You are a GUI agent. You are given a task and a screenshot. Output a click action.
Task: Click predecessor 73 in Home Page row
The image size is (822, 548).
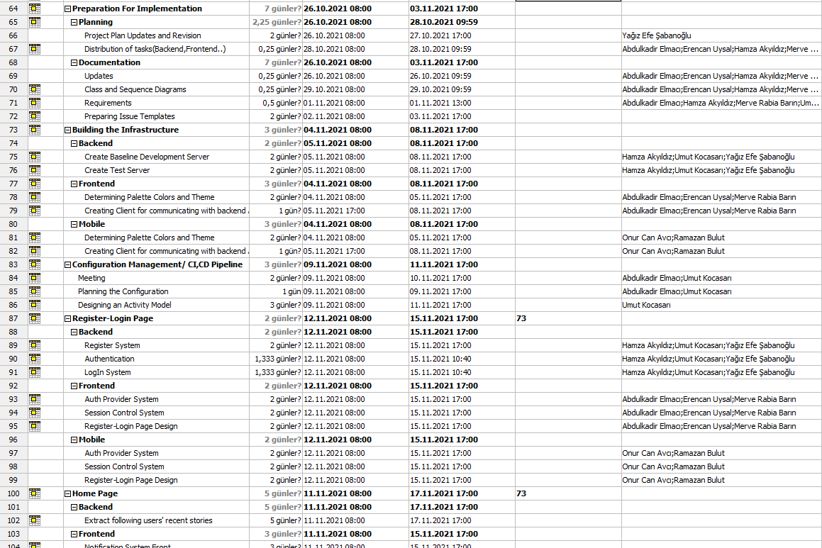pyautogui.click(x=521, y=493)
